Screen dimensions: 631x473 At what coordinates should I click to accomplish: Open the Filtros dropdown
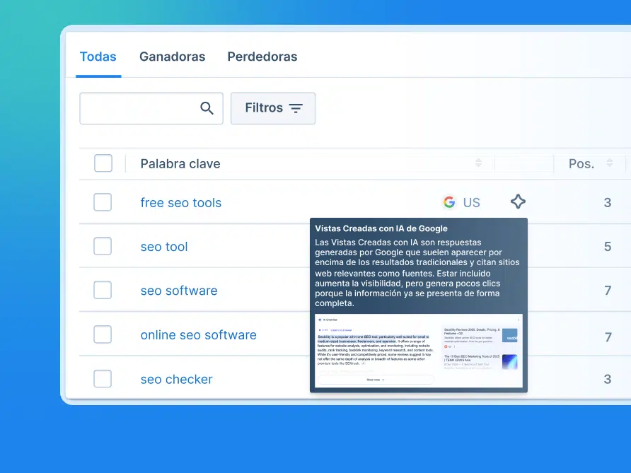pyautogui.click(x=273, y=108)
